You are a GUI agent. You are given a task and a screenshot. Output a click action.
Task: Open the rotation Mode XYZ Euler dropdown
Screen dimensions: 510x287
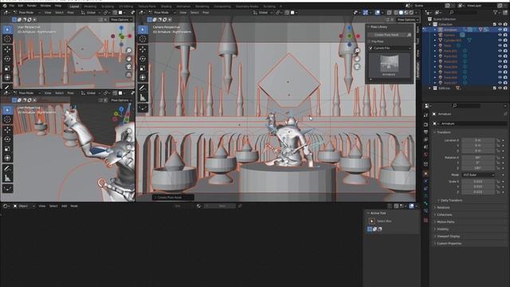[x=478, y=175]
